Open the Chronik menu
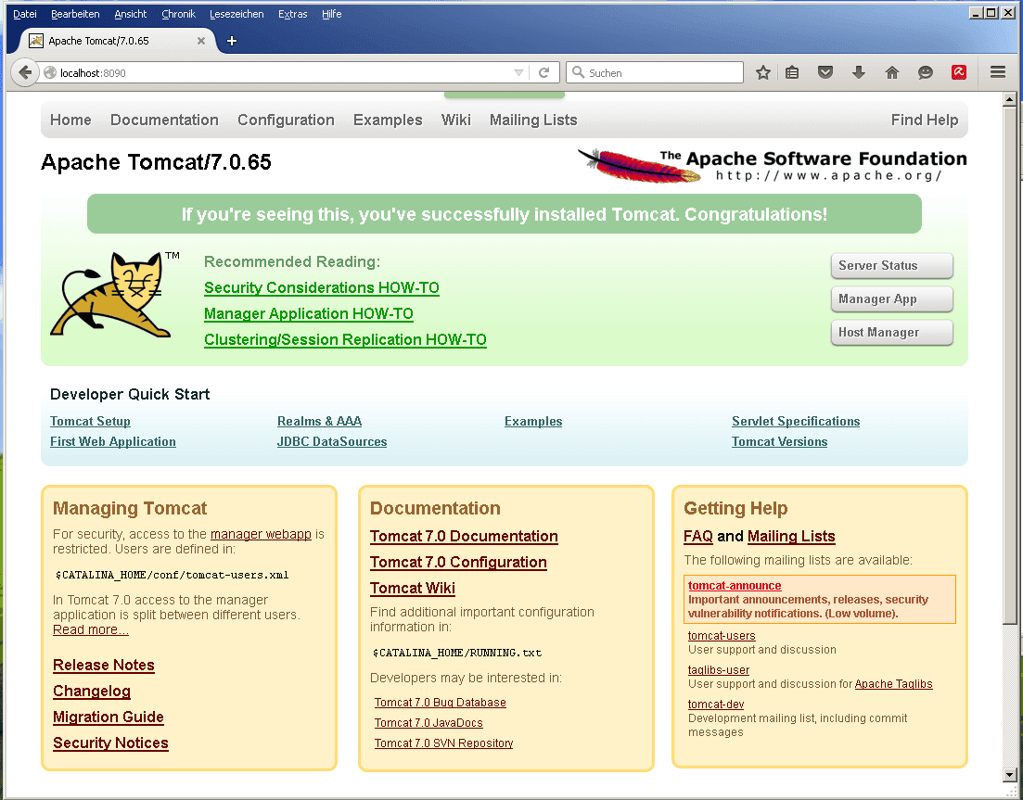 178,14
